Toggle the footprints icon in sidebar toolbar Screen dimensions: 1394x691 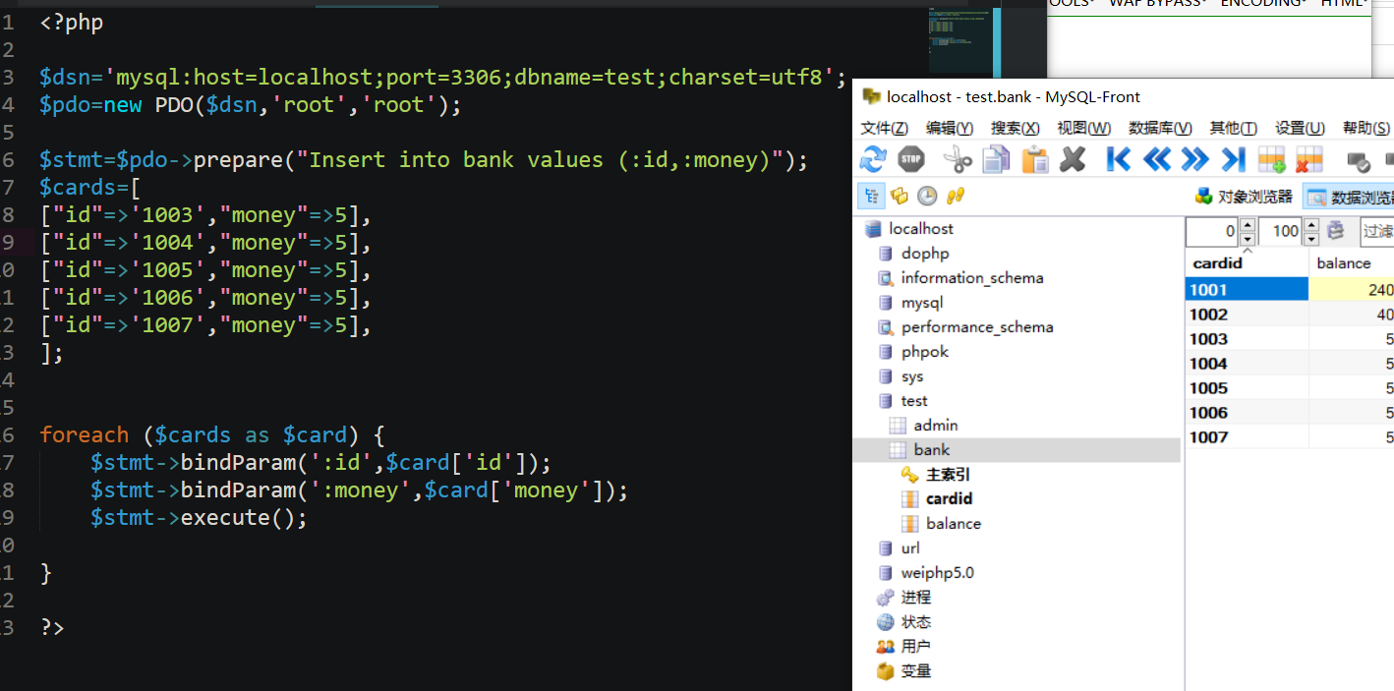(x=955, y=196)
